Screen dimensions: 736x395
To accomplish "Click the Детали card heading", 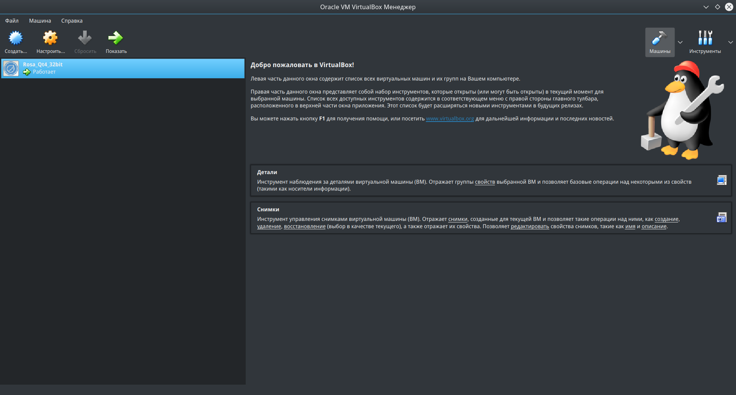I will (267, 172).
